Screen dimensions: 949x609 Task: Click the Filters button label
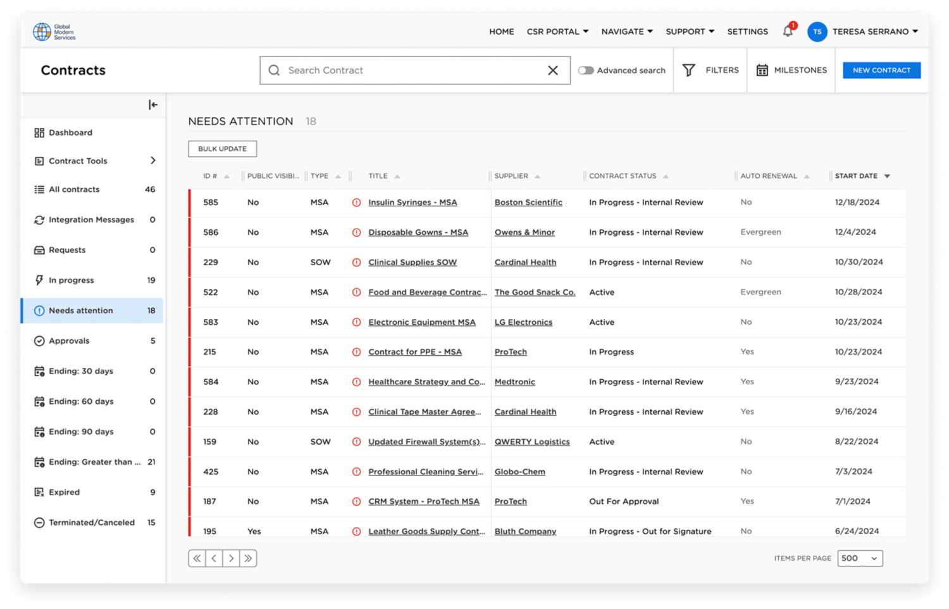pos(722,70)
